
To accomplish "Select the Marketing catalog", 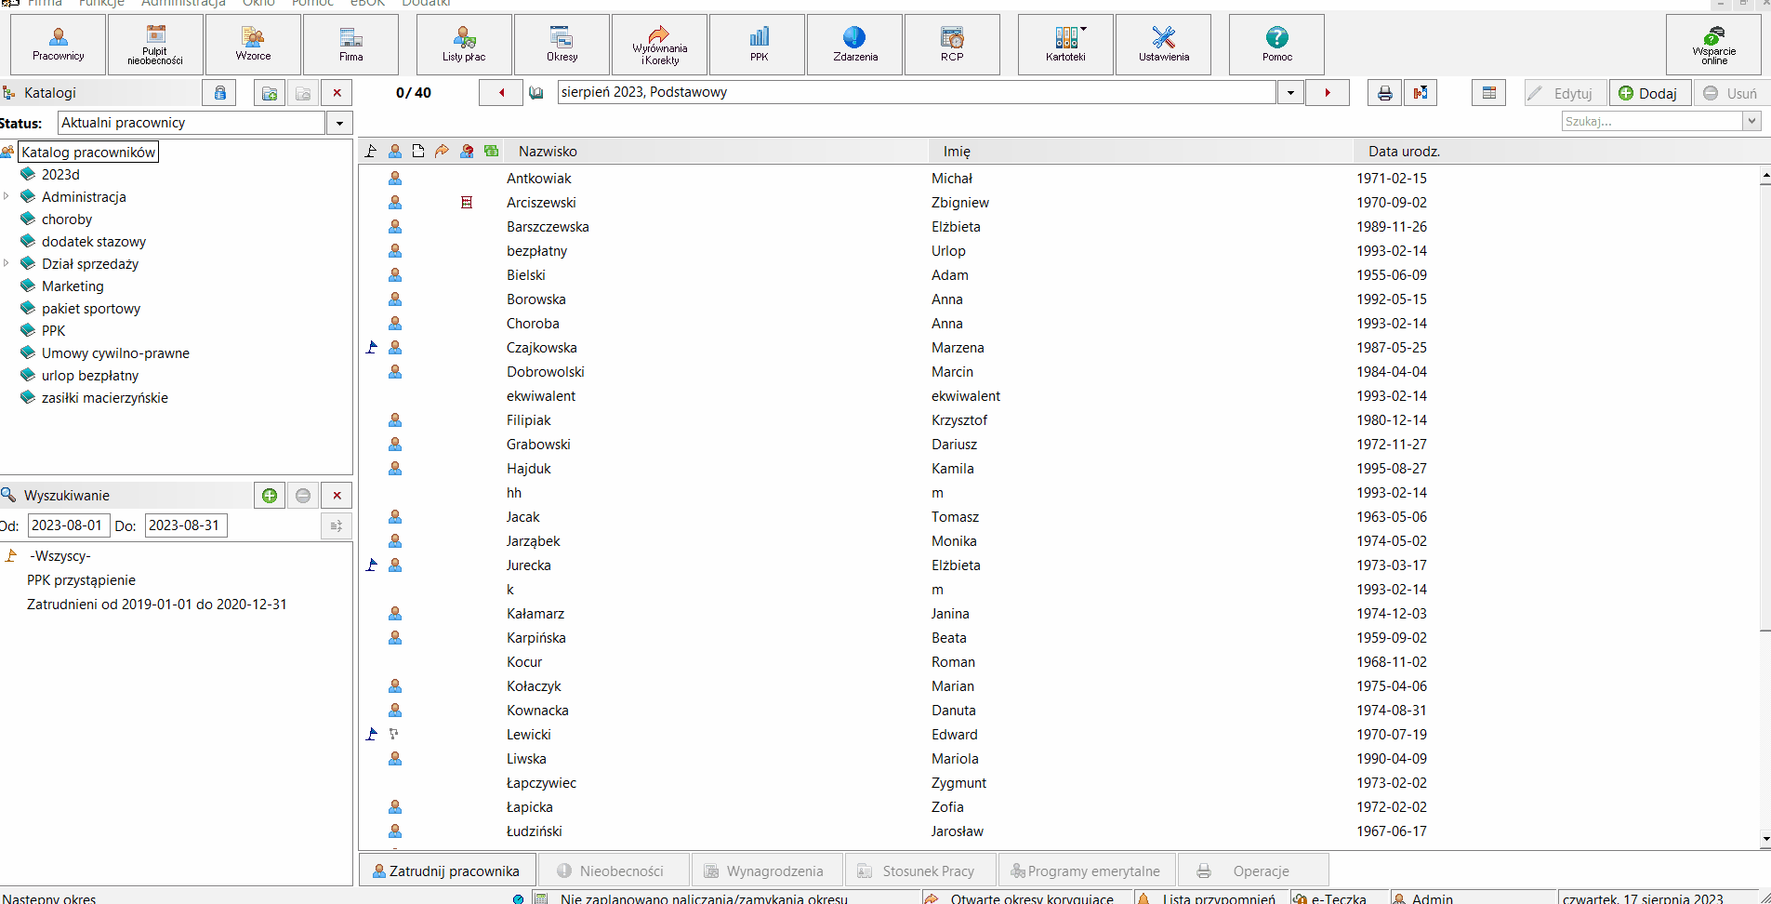I will [x=73, y=286].
